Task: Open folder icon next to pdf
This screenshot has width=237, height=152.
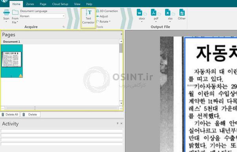Action: [159, 14]
